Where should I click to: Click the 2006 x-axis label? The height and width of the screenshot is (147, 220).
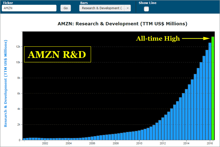click(92, 143)
